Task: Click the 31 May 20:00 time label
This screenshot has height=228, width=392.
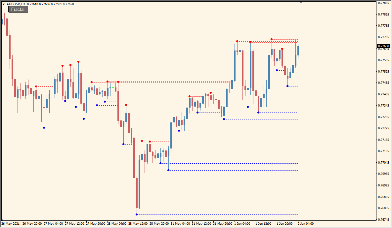Action: (223, 223)
